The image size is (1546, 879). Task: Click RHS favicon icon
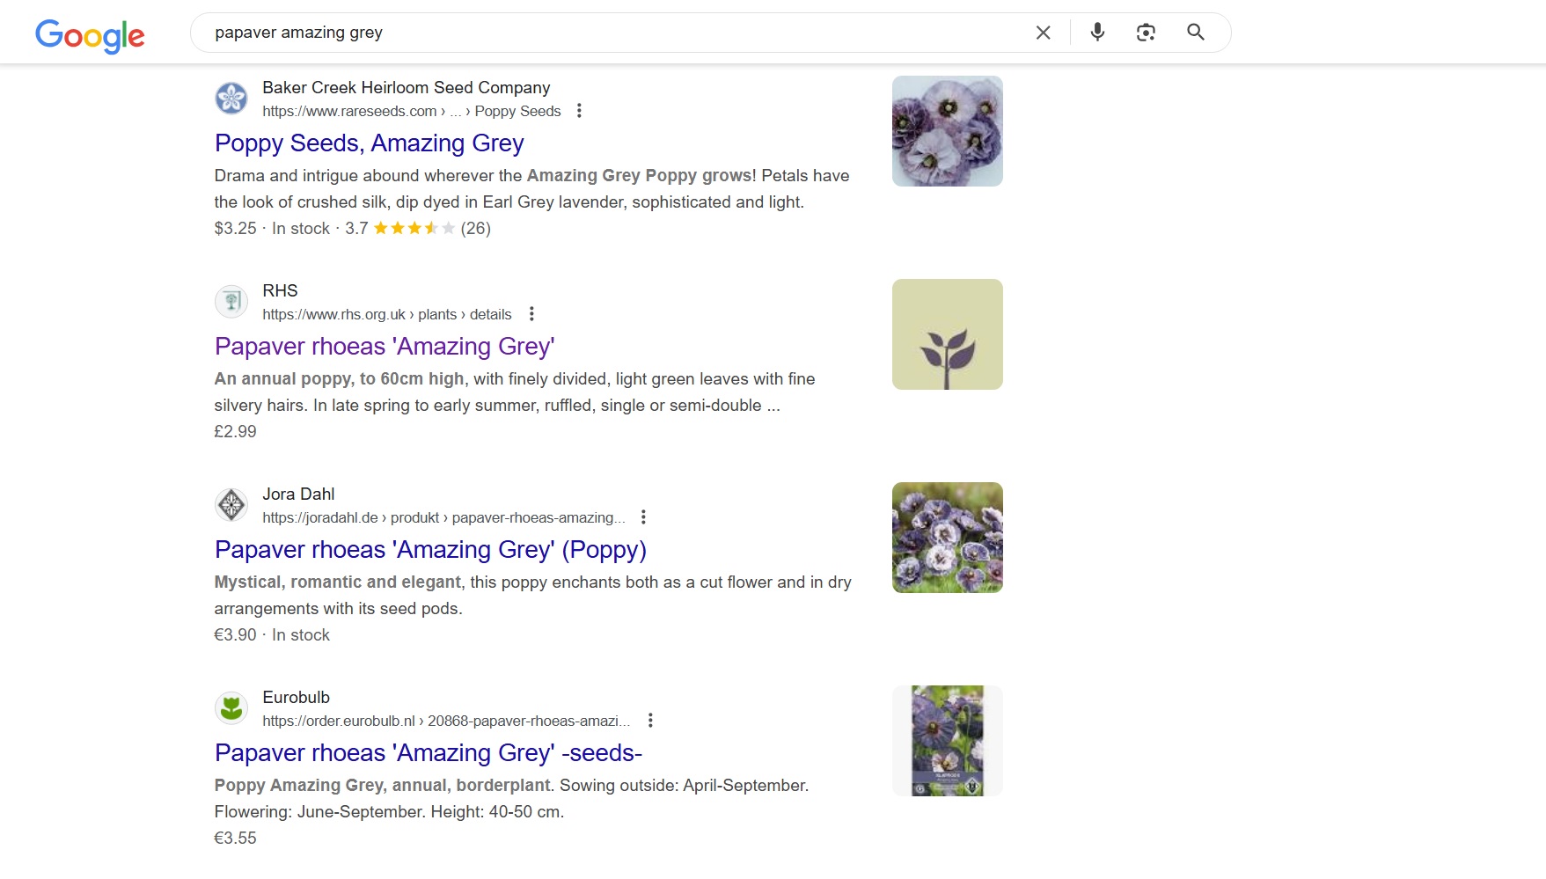click(231, 302)
